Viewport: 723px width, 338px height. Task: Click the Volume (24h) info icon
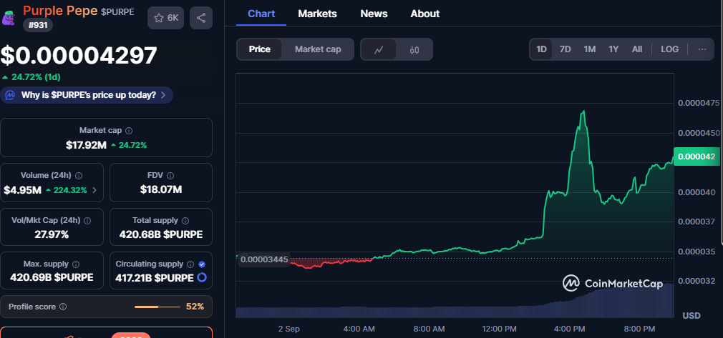point(79,176)
